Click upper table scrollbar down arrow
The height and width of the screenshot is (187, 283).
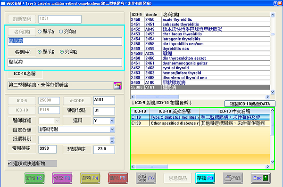pyautogui.click(x=273, y=92)
